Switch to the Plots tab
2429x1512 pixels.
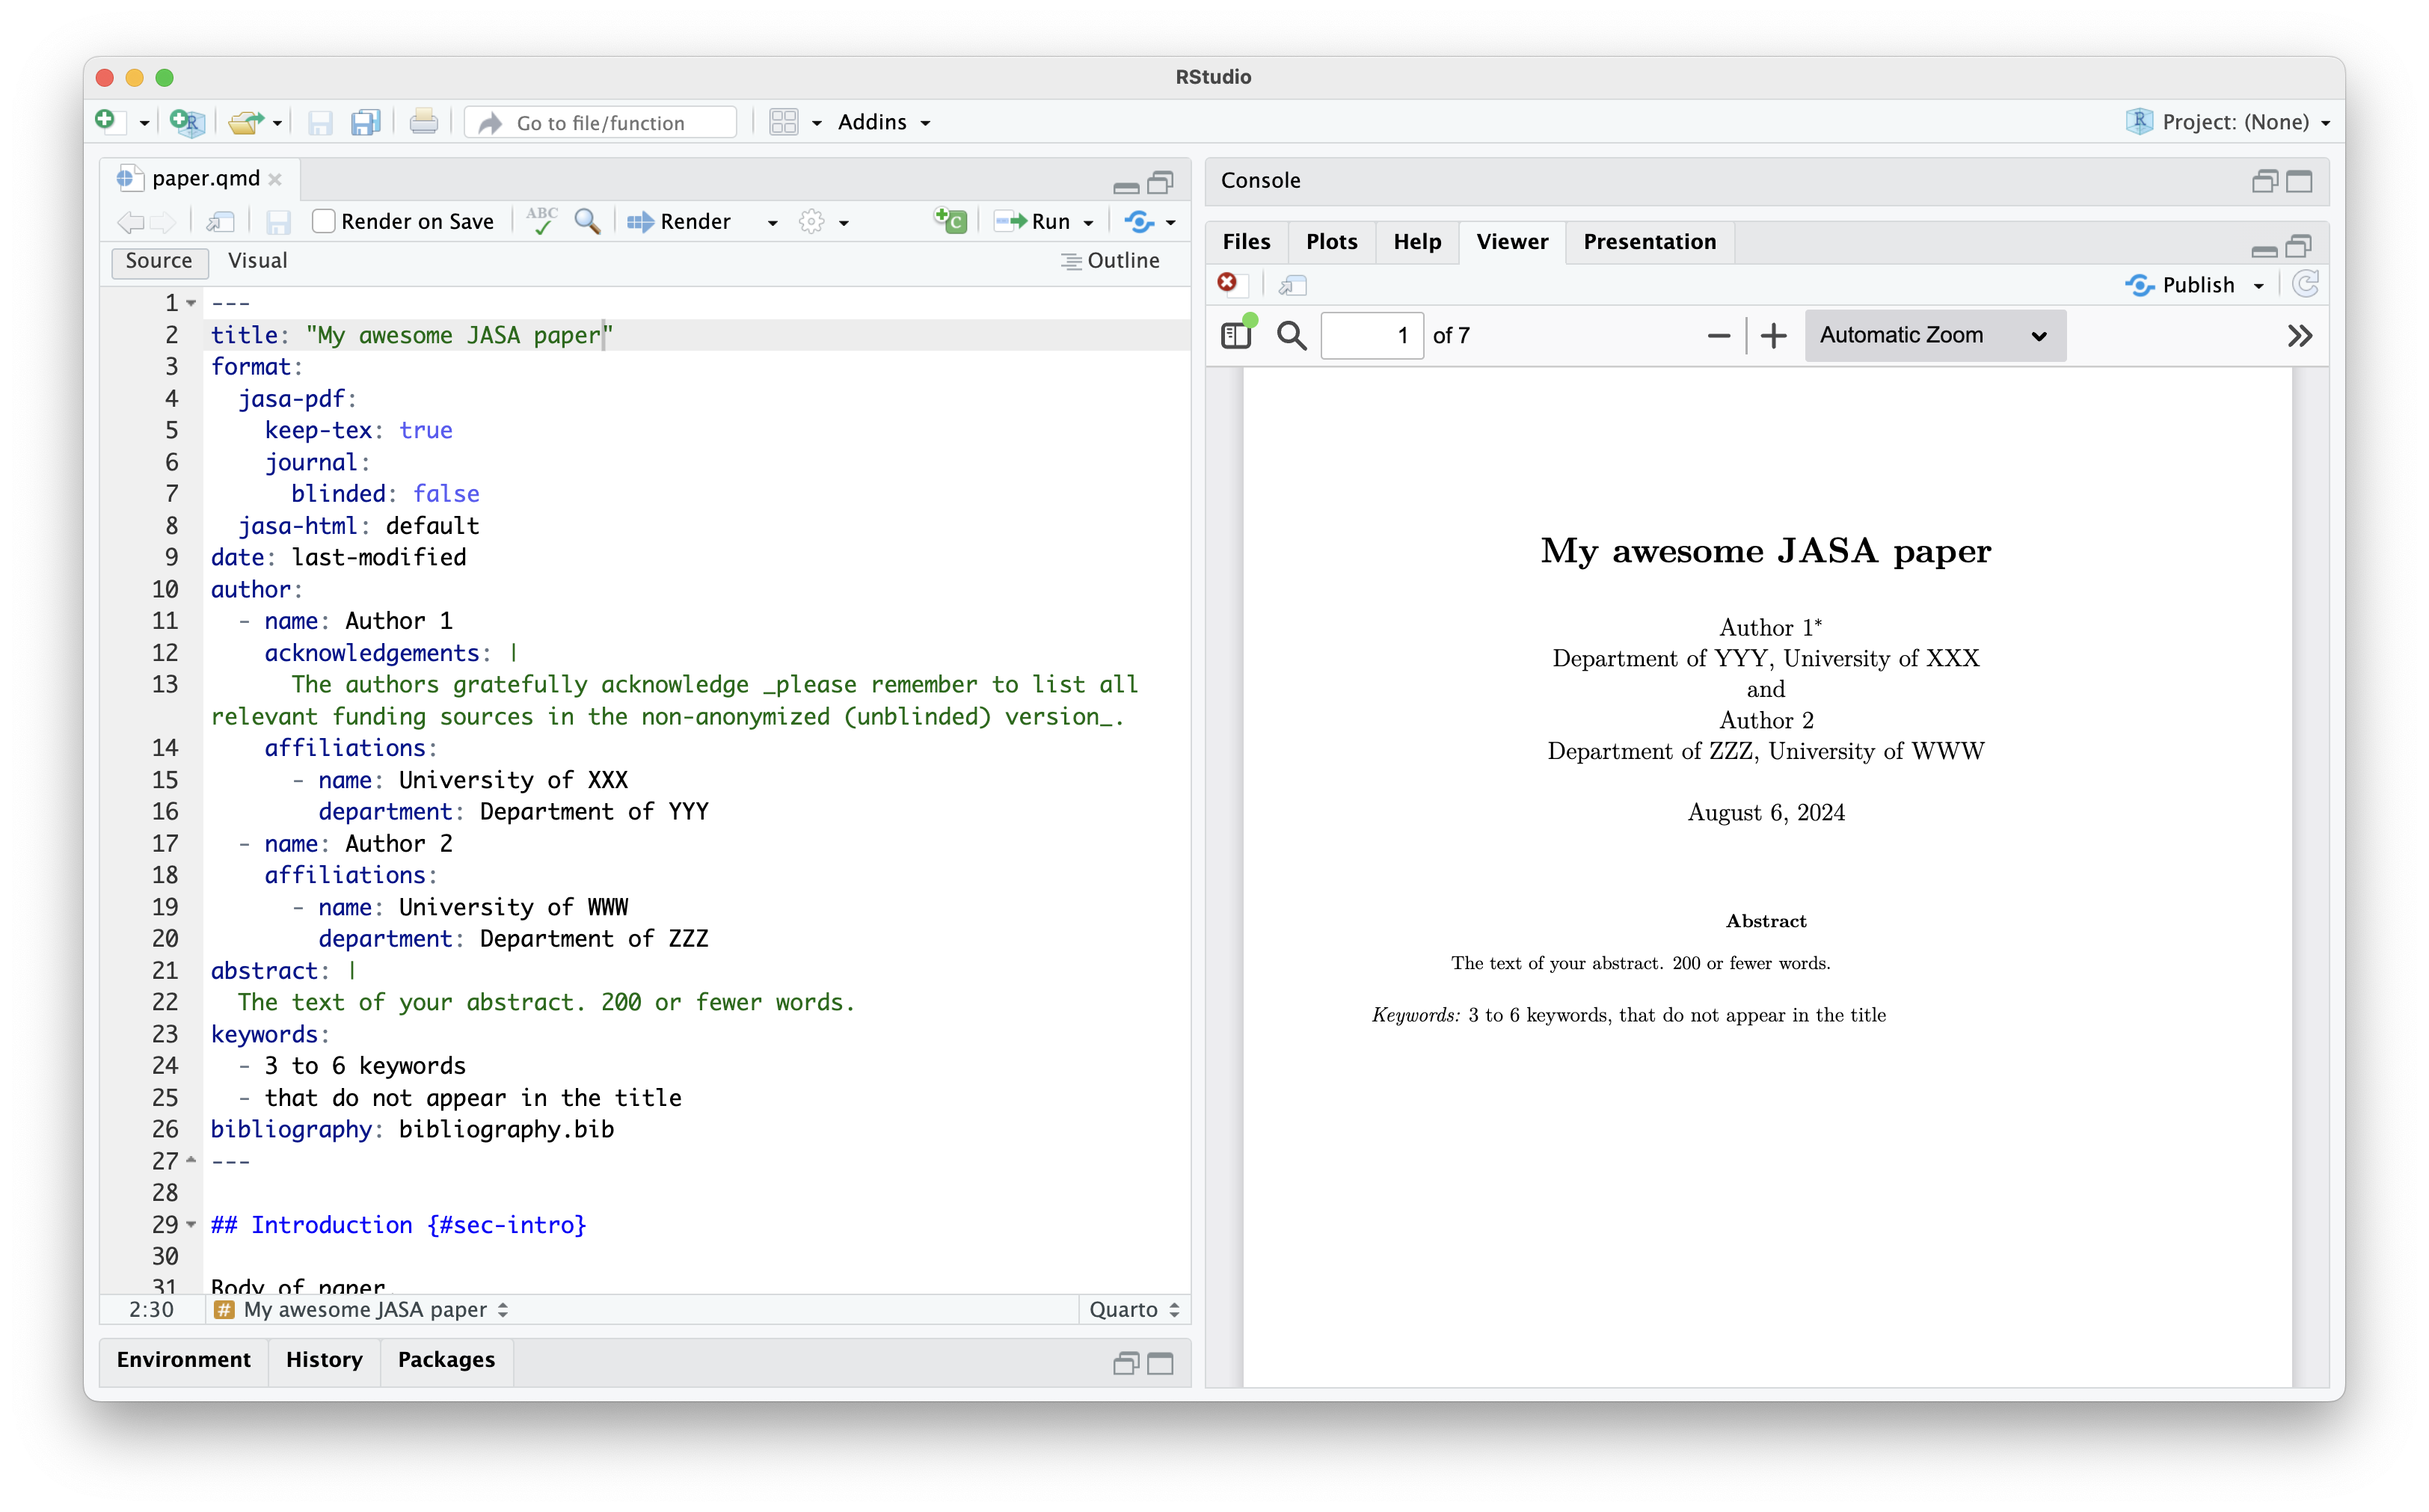coord(1330,242)
